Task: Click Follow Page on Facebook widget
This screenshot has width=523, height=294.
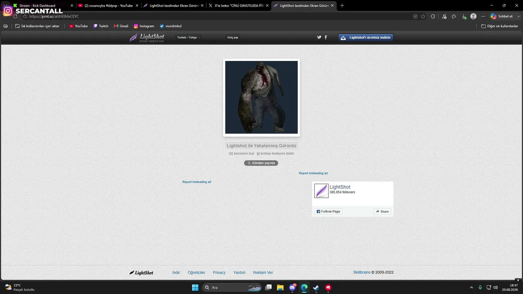Action: pos(329,212)
